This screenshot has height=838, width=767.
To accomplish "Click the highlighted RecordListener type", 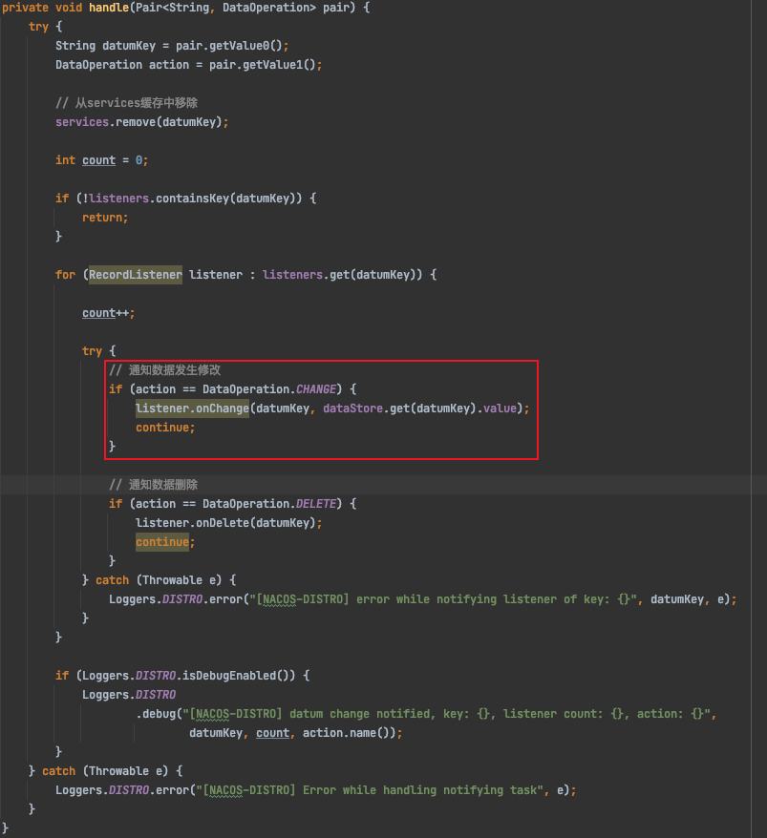I will point(136,275).
